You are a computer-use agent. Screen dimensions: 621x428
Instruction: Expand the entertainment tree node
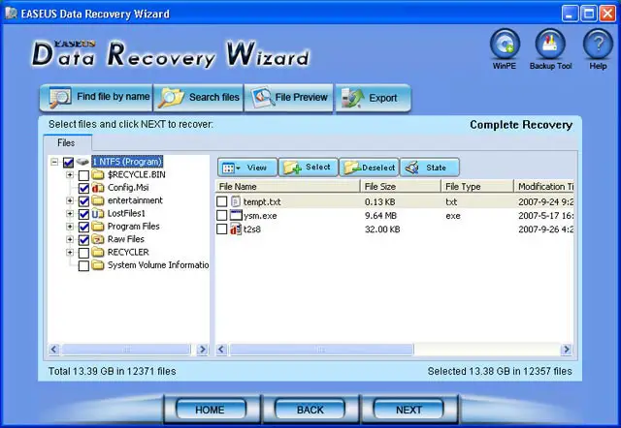point(70,200)
